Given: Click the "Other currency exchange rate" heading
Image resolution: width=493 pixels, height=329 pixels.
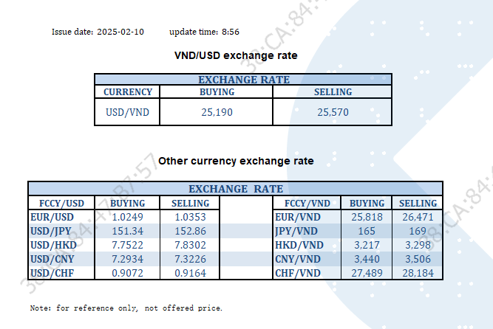Looking at the screenshot, I should coord(236,161).
